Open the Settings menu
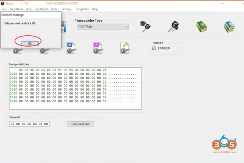Viewport: 244px width, 163px height. tap(66, 9)
